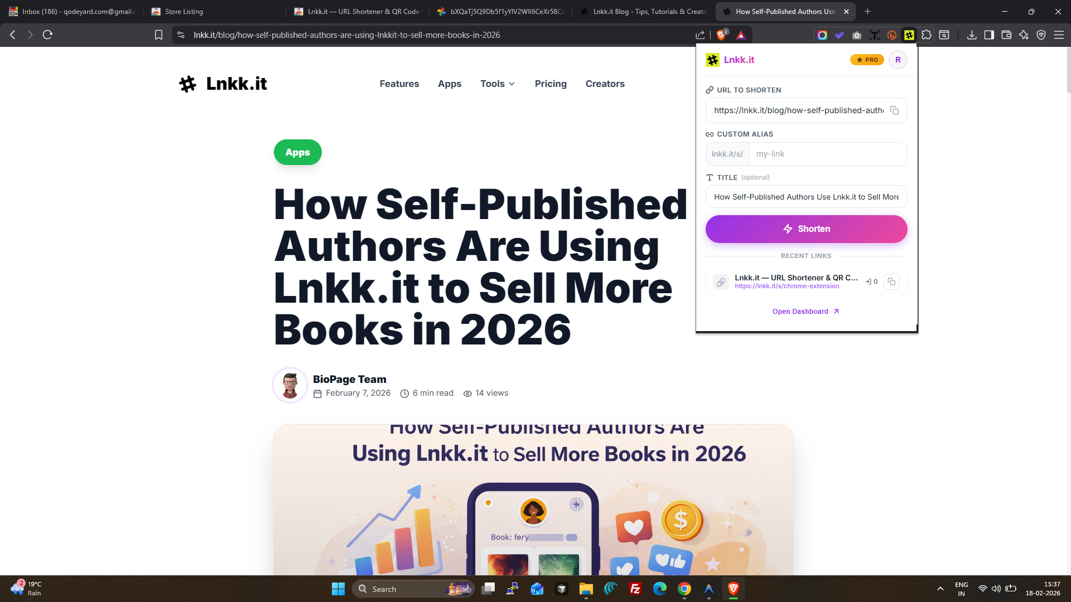Open the browser hamburger main menu
This screenshot has width=1071, height=602.
click(1059, 35)
